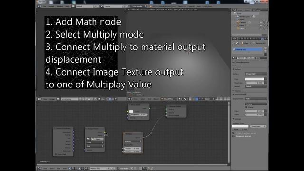
Task: Click Open button on Image Texture node
Action: click(x=97, y=139)
